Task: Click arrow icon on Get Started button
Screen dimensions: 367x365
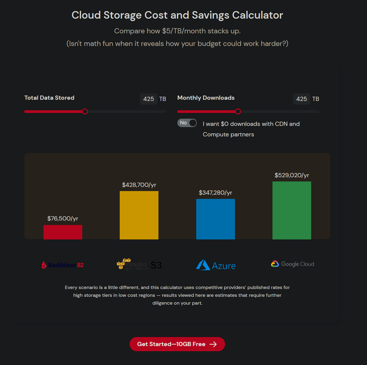Action: [x=213, y=344]
